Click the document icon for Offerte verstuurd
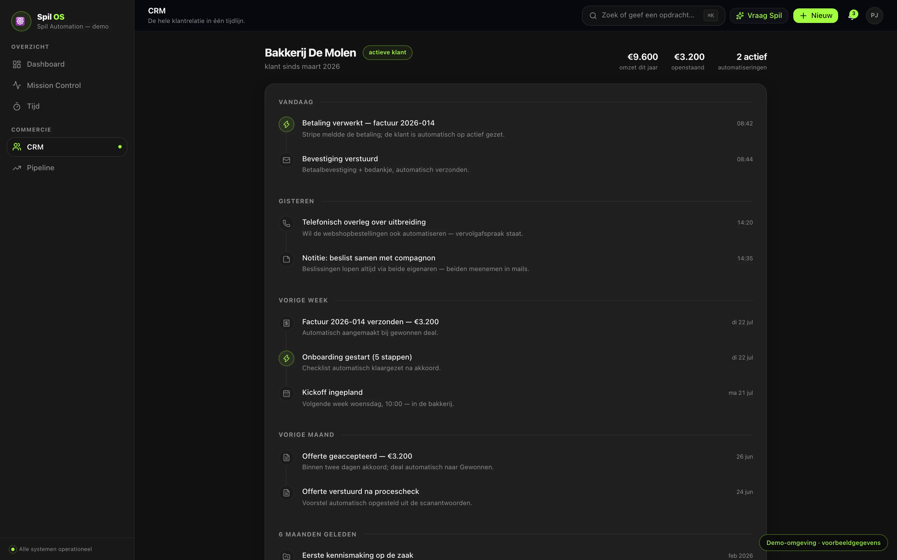The width and height of the screenshot is (897, 560). pos(286,493)
